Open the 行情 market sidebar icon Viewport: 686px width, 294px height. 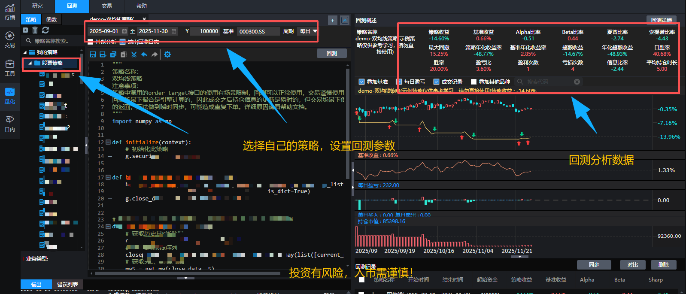point(10,12)
